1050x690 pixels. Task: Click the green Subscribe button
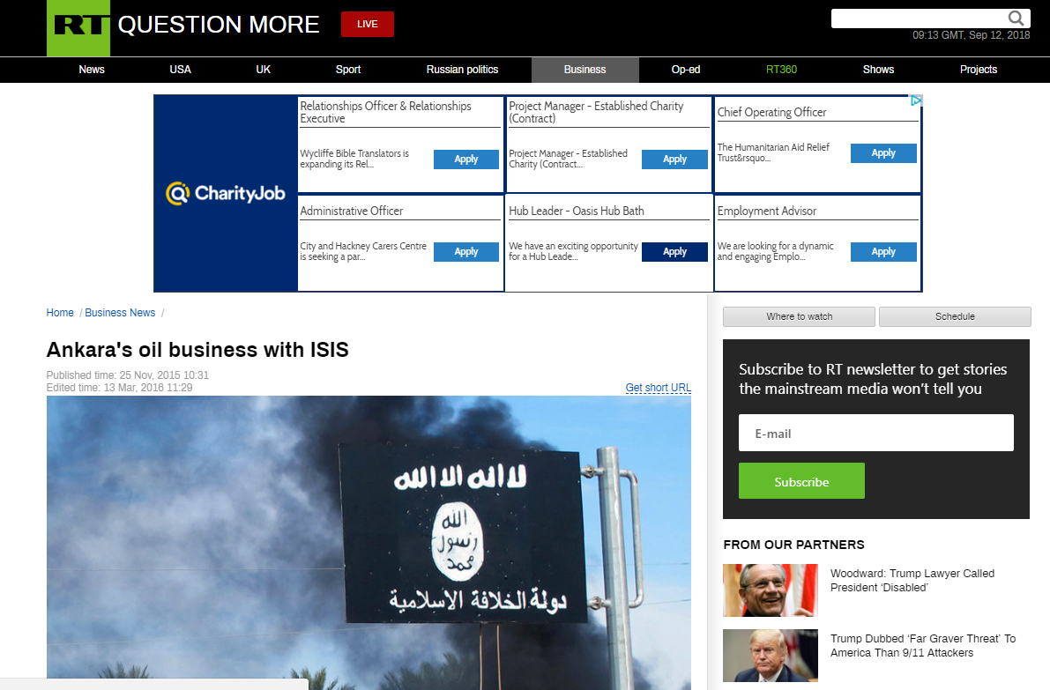801,481
